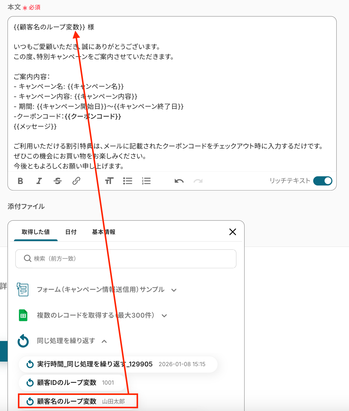Close the 取得した値 popup panel
This screenshot has width=349, height=411.
click(x=233, y=232)
